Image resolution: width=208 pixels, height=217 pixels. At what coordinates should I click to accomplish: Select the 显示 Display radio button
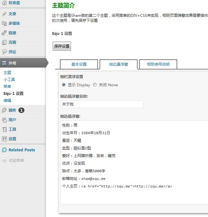pos(64,85)
